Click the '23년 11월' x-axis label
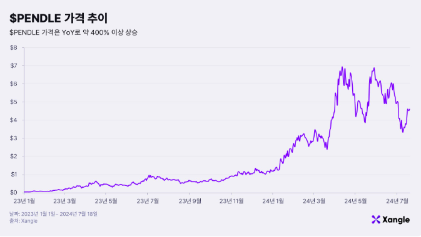This screenshot has height=237, width=421. (x=231, y=201)
